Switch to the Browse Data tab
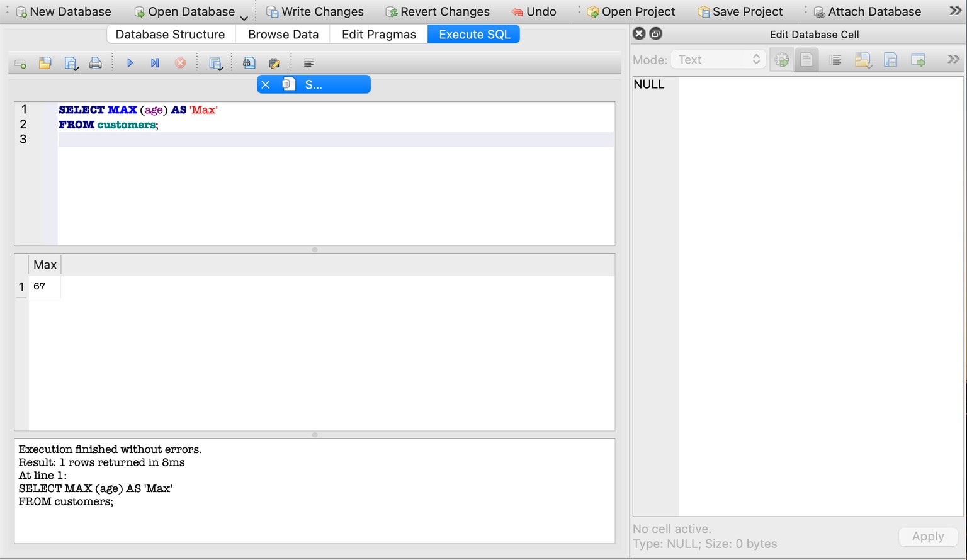 (x=283, y=35)
